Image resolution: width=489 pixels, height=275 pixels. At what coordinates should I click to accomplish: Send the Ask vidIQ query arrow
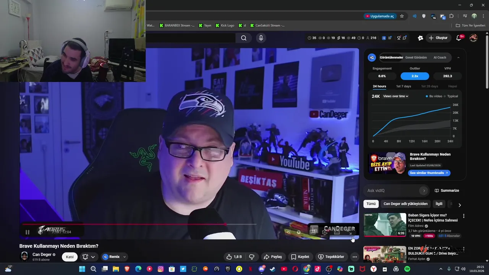point(424,191)
